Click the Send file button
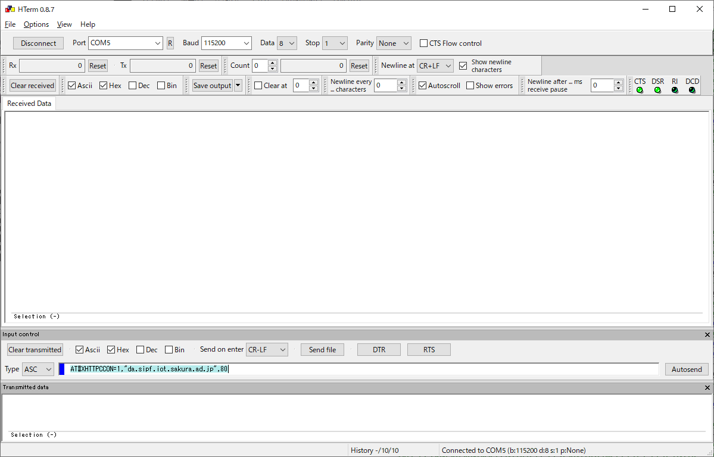 click(x=322, y=350)
